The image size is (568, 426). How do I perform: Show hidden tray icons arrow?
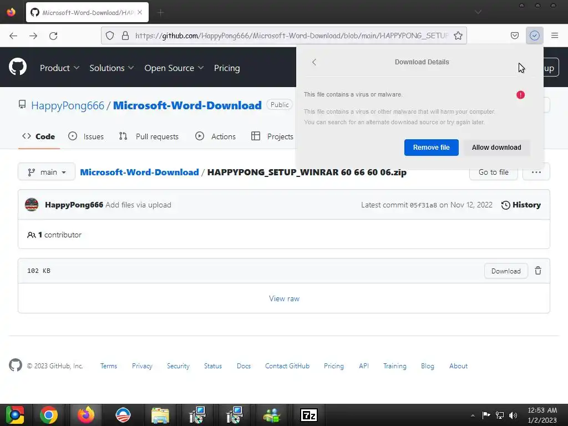tap(473, 415)
